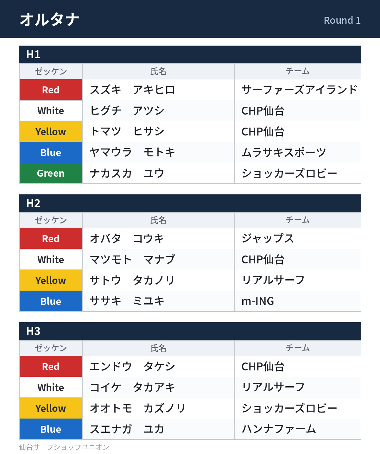Click team name サーファーズアイランド
The height and width of the screenshot is (454, 380).
(x=300, y=90)
